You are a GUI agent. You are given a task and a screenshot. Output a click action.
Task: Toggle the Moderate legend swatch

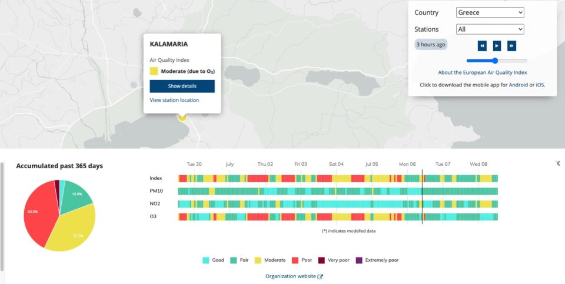pyautogui.click(x=258, y=260)
